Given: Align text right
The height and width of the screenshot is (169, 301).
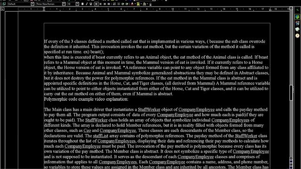Looking at the screenshot, I should tap(104, 4).
